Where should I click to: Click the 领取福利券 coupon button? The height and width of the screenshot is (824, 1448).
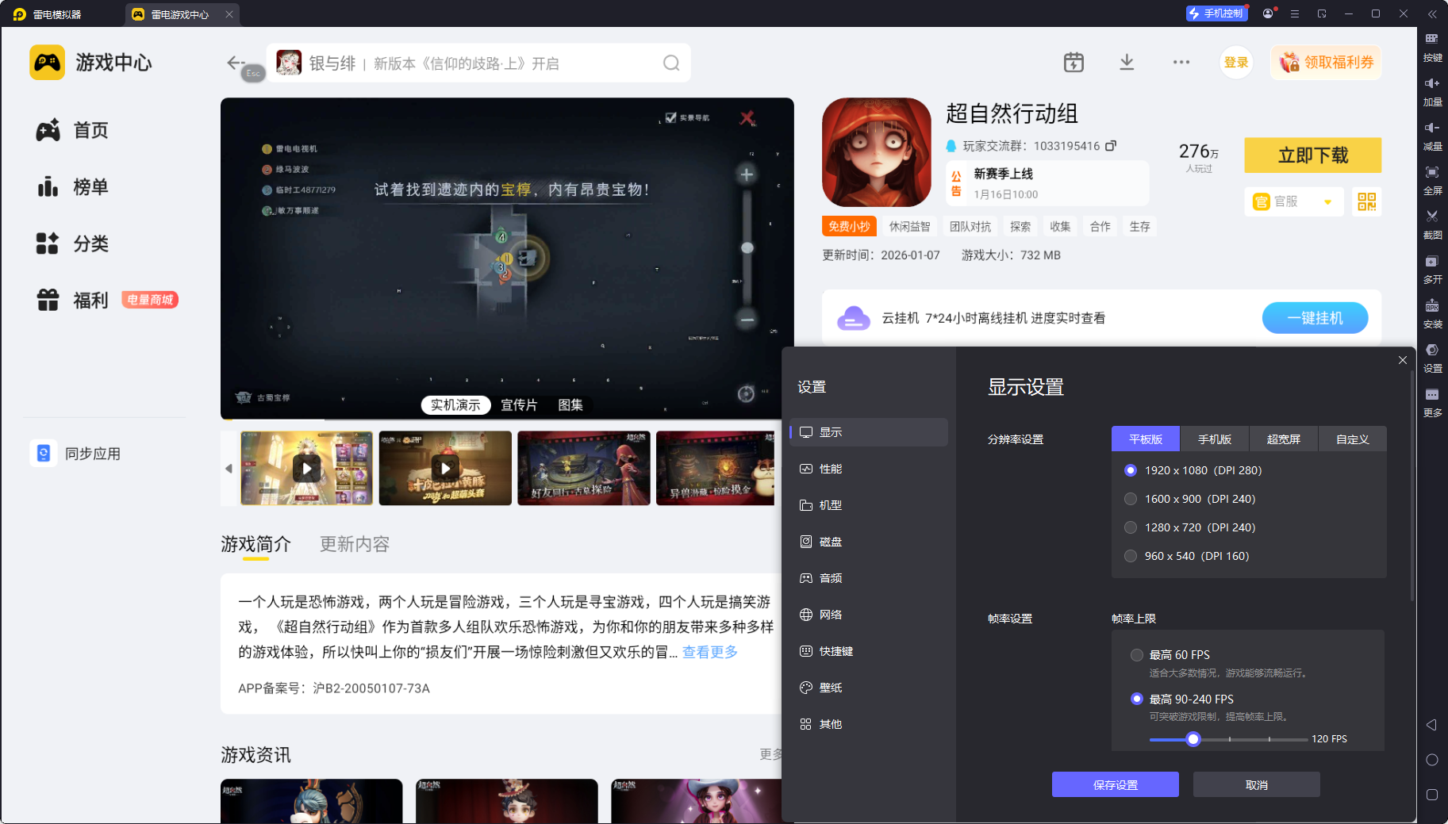click(x=1327, y=62)
